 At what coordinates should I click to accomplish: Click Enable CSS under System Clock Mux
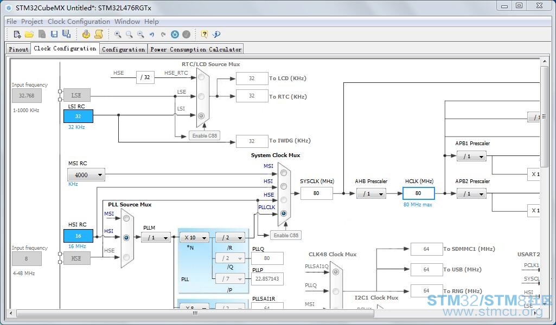(286, 236)
